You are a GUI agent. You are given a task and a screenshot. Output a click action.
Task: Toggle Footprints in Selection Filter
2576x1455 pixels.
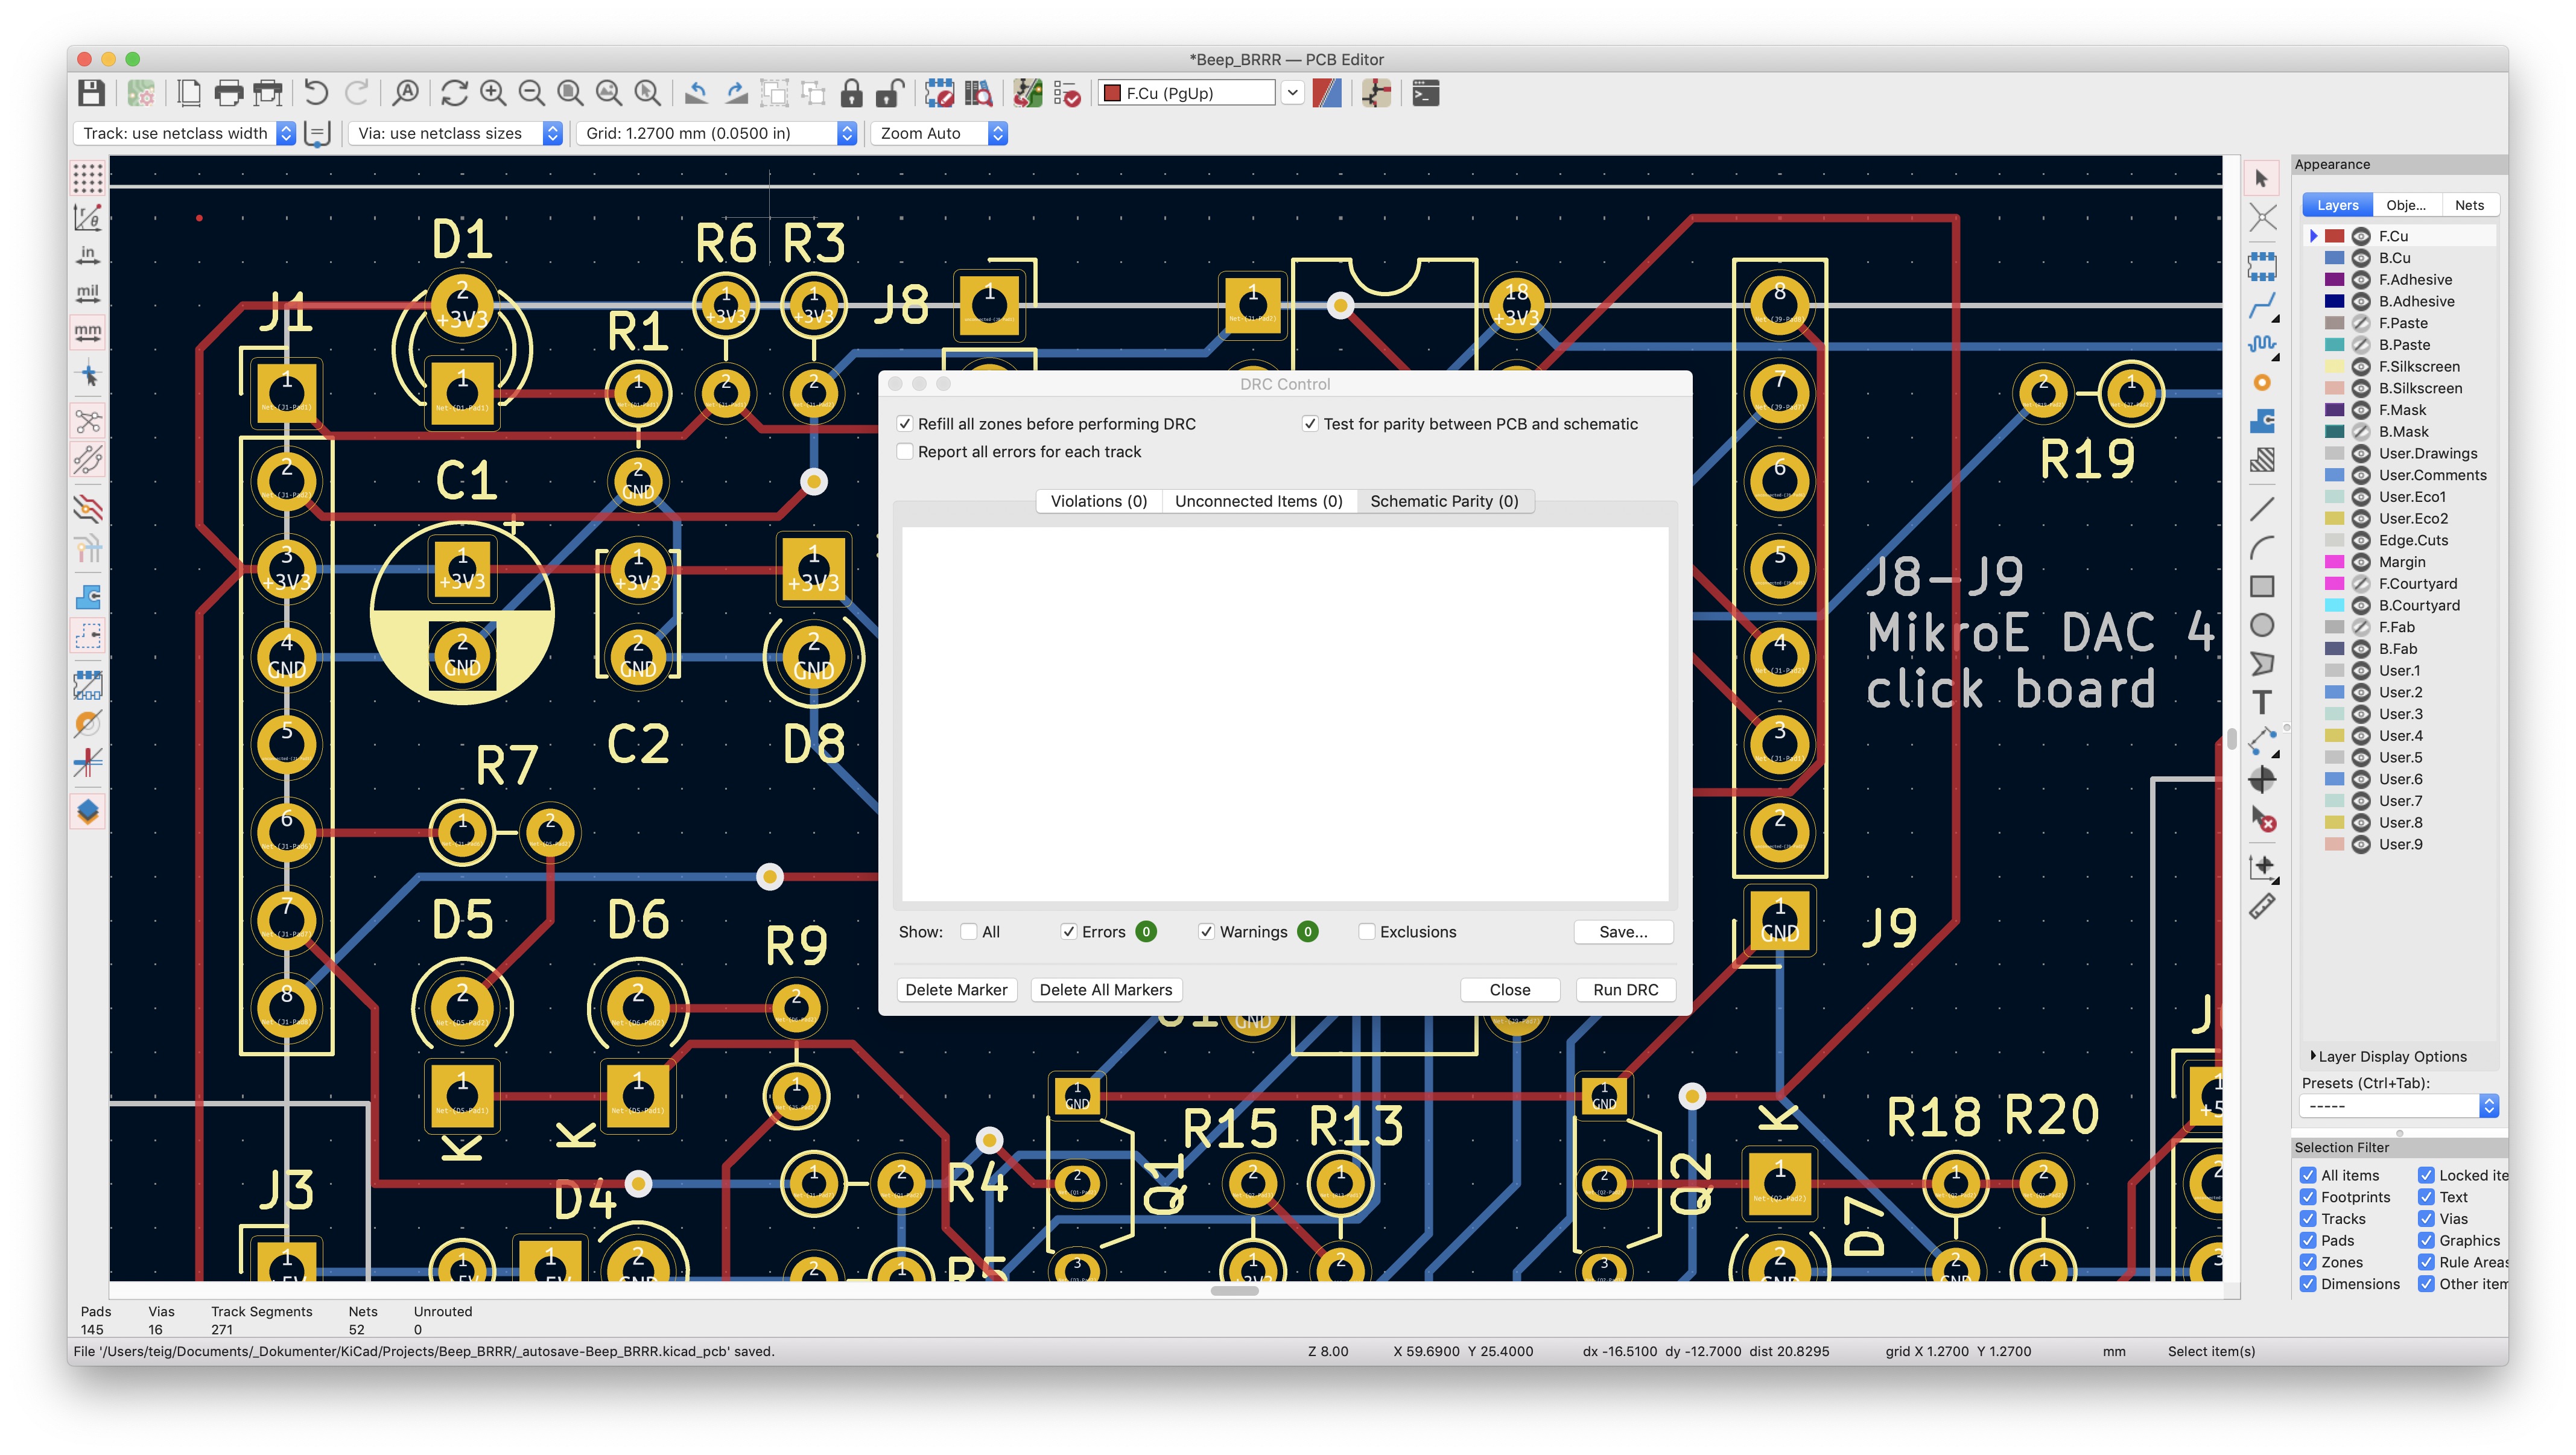2308,1197
